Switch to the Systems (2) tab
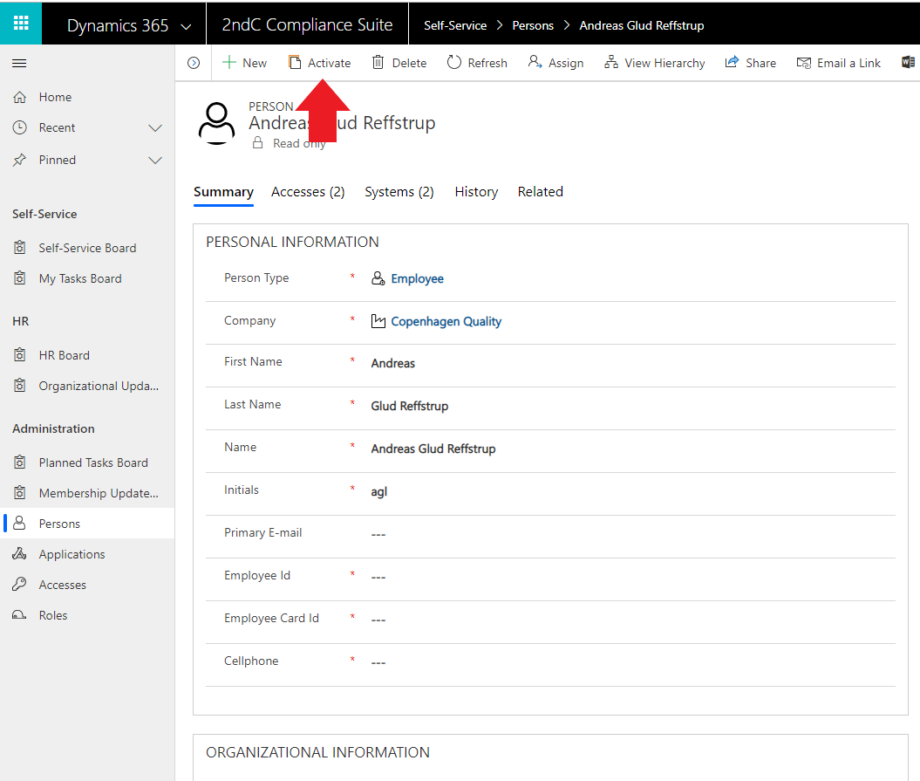The width and height of the screenshot is (920, 781). click(x=399, y=192)
